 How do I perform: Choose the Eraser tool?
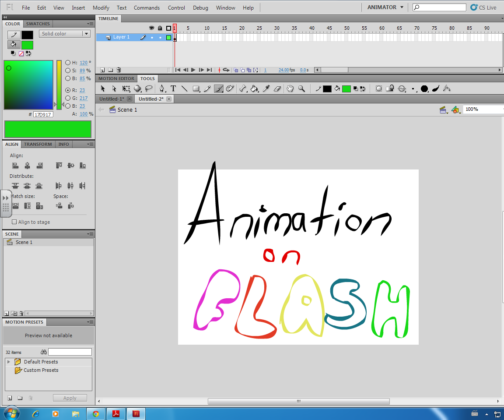pyautogui.click(x=276, y=88)
